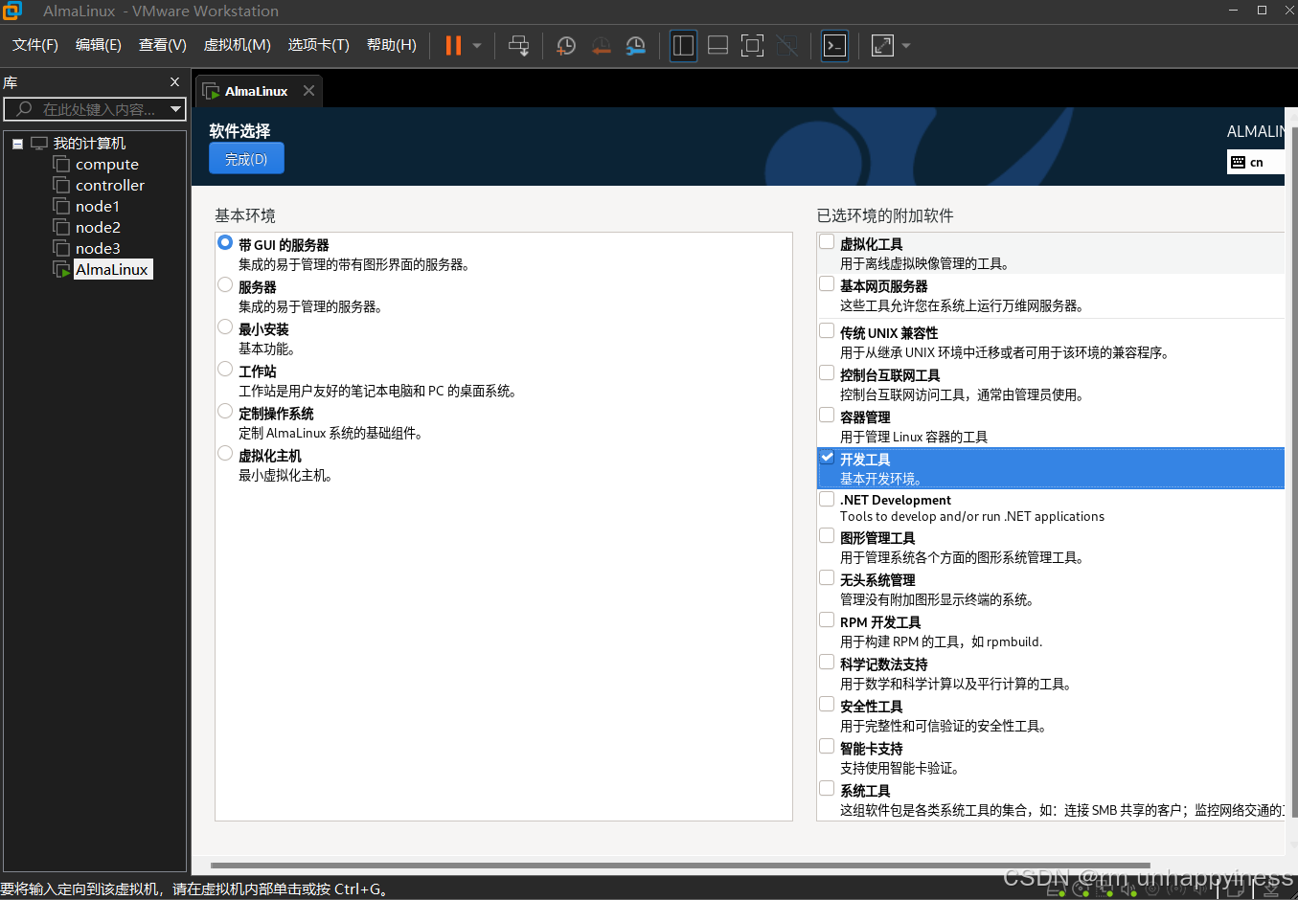Click the horizontal scrollbar under the installer
The width and height of the screenshot is (1298, 900).
coord(680,865)
